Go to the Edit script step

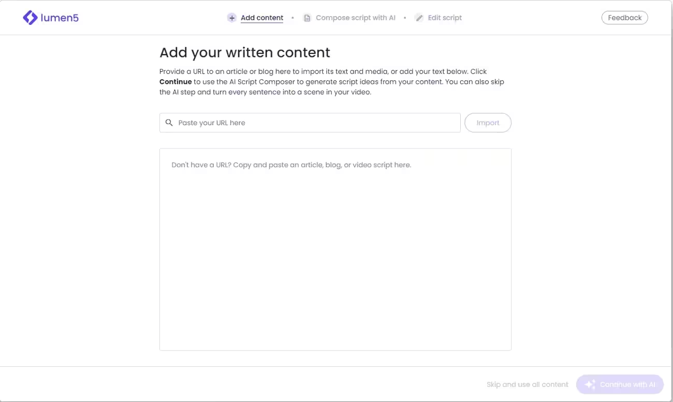point(445,18)
